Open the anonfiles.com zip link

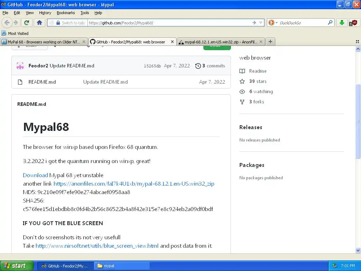(134, 183)
